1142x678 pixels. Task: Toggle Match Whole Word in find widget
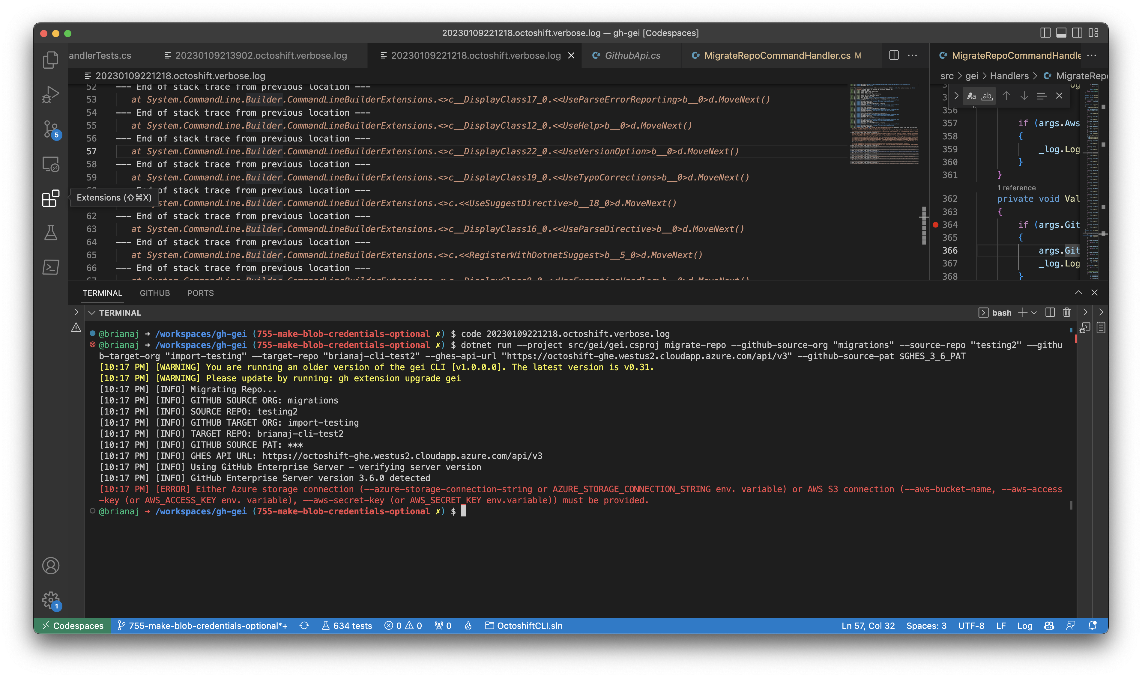point(987,96)
